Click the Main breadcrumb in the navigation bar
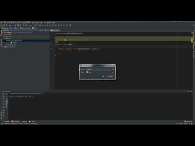 click(35, 28)
